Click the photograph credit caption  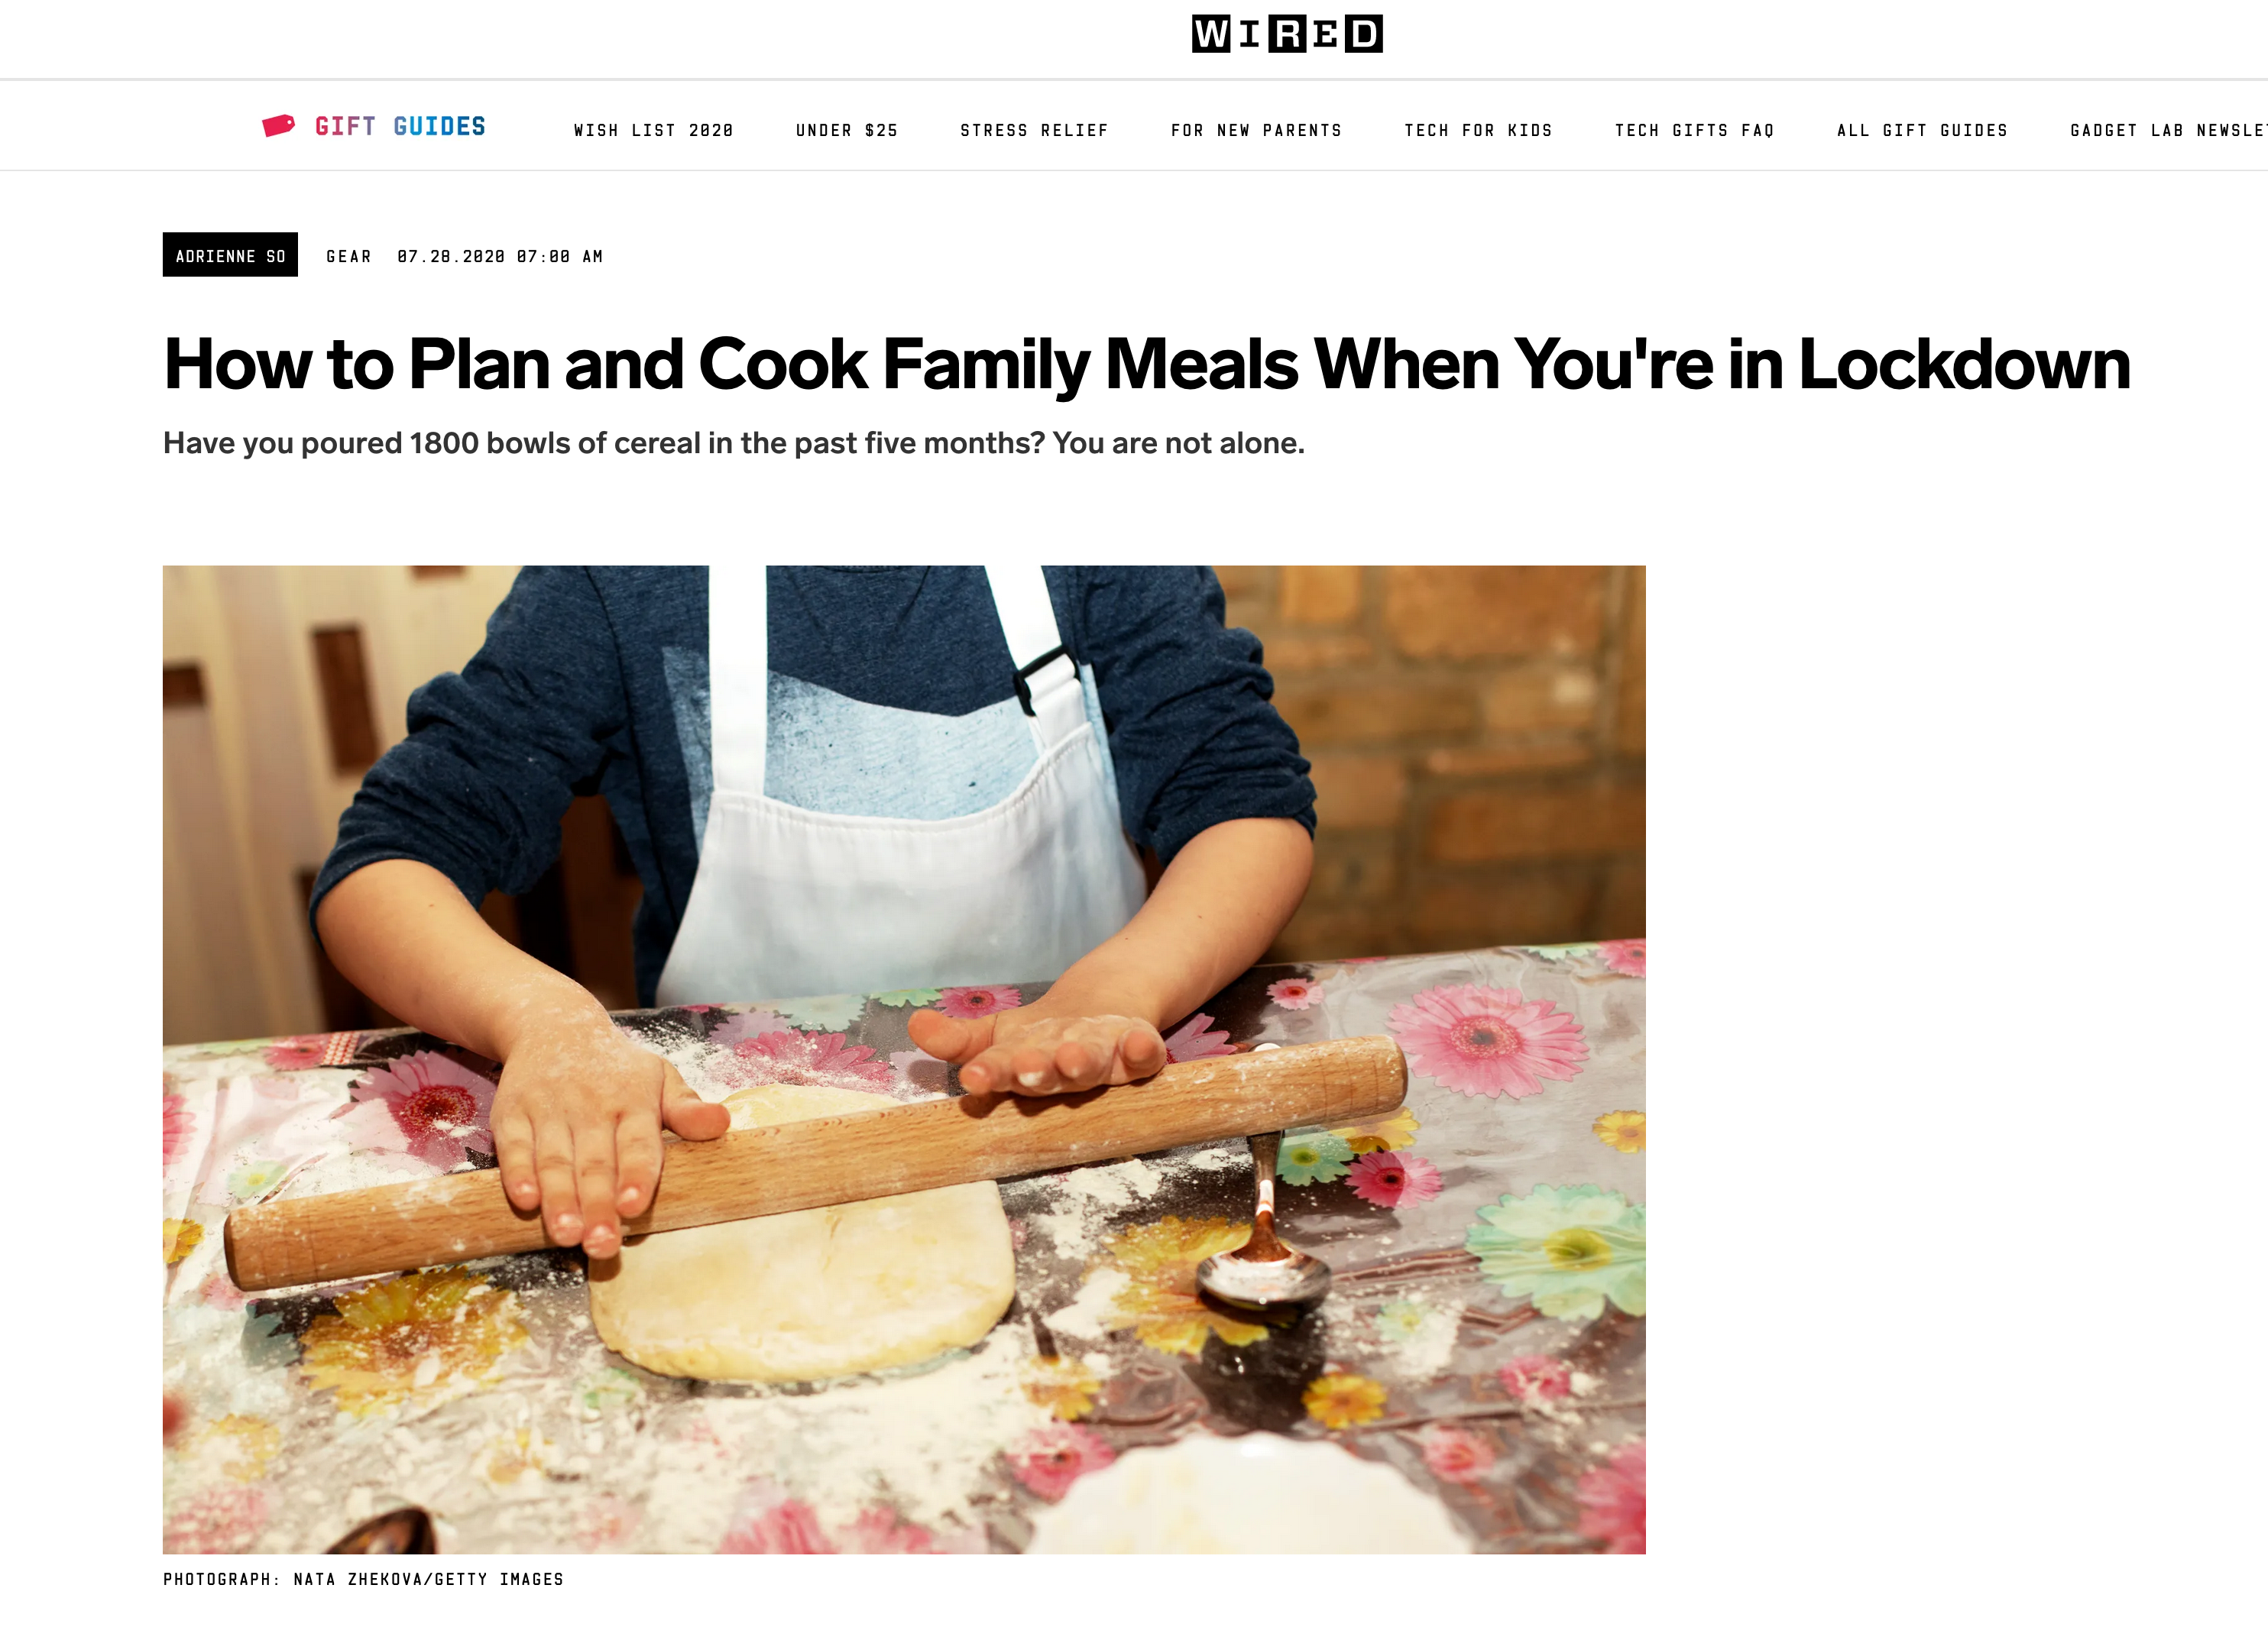[x=363, y=1580]
